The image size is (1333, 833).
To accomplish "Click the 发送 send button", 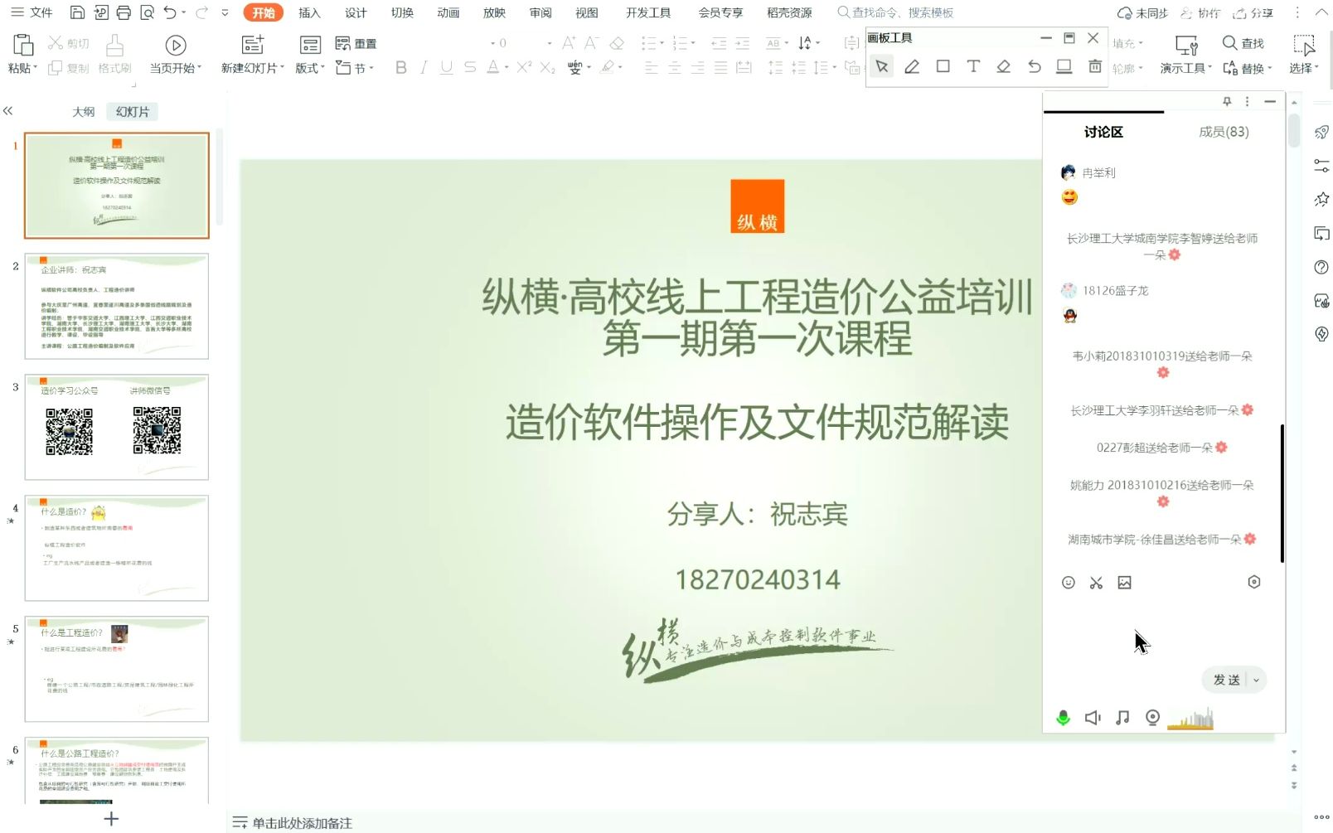I will tap(1226, 680).
